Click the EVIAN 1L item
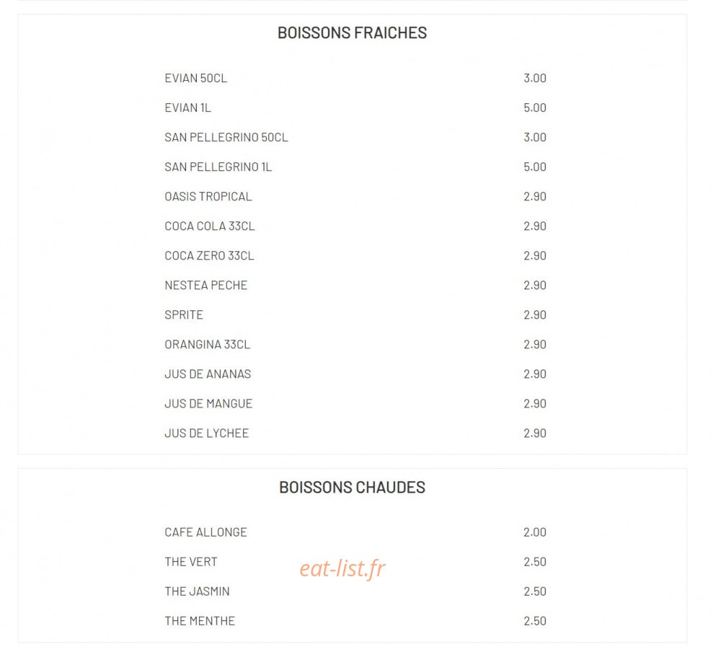This screenshot has height=652, width=713. [187, 108]
